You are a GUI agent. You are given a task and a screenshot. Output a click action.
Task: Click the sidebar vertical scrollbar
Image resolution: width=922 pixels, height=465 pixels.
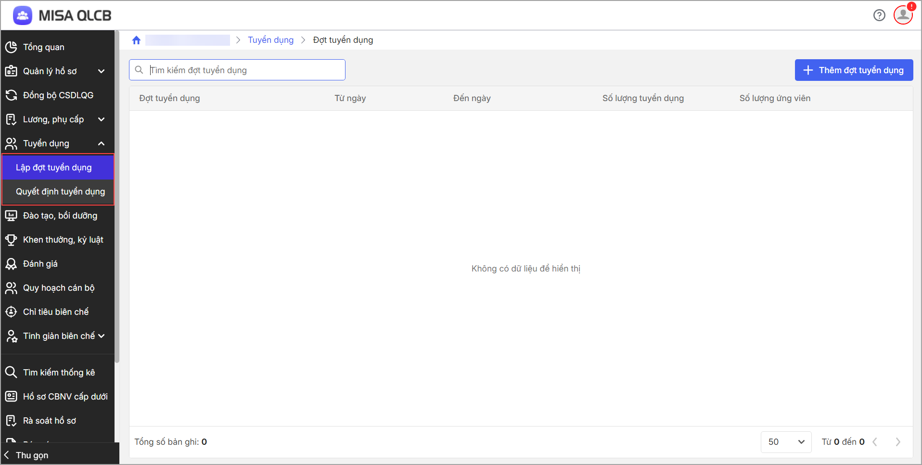click(117, 193)
